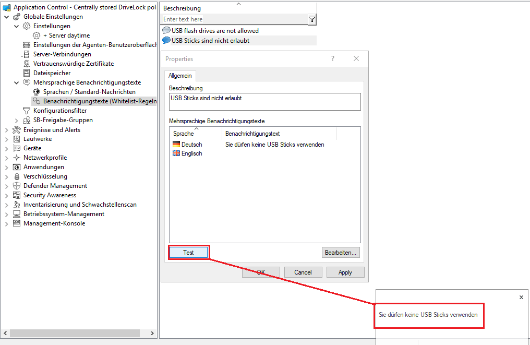Click the Benachrichtigungstext column header
Screen dimensions: 530x345
pyautogui.click(x=279, y=133)
